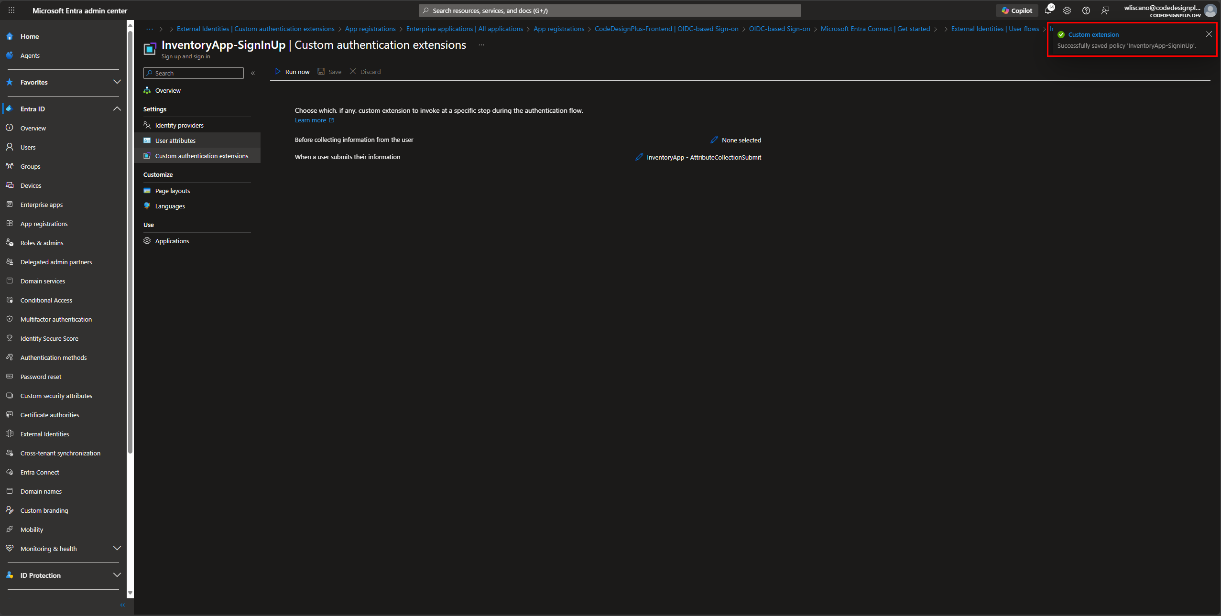Viewport: 1221px width, 616px height.
Task: Click the Devices nav icon
Action: [x=10, y=185]
